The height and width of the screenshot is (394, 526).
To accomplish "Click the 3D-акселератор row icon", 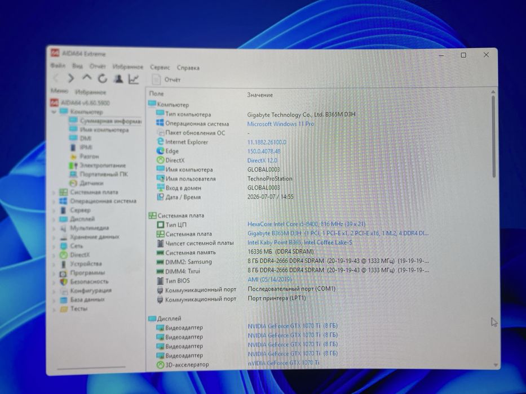I will click(x=160, y=365).
